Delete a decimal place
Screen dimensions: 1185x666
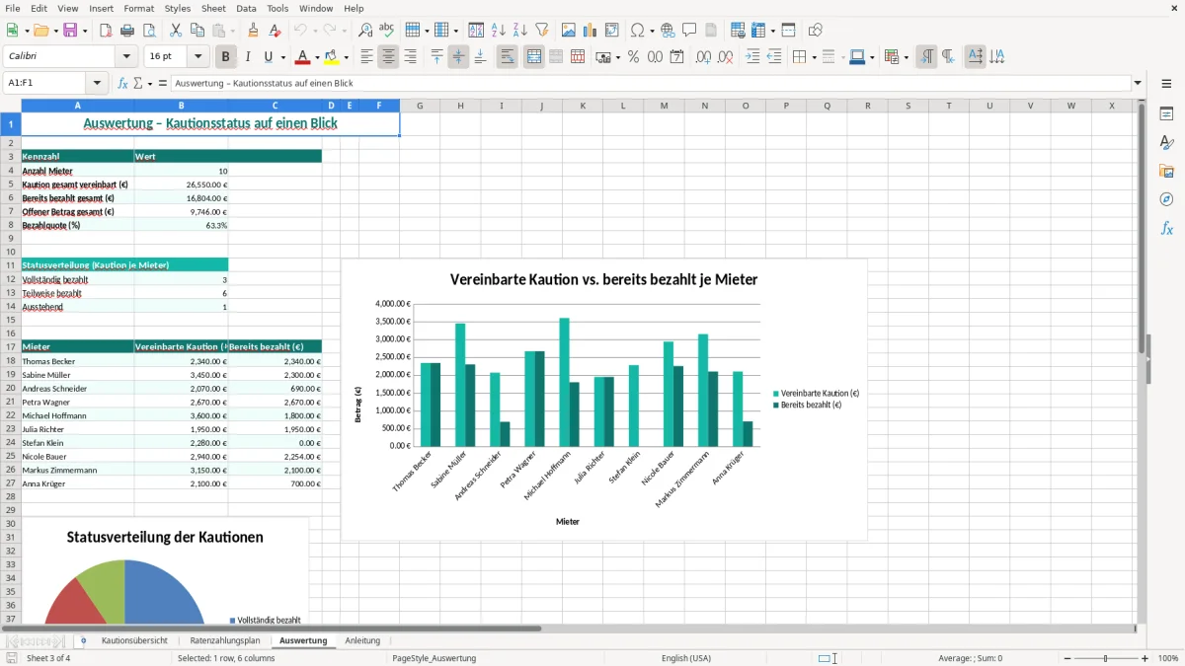click(x=726, y=57)
